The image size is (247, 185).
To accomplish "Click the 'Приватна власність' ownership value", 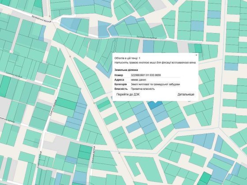I will point(143,89).
